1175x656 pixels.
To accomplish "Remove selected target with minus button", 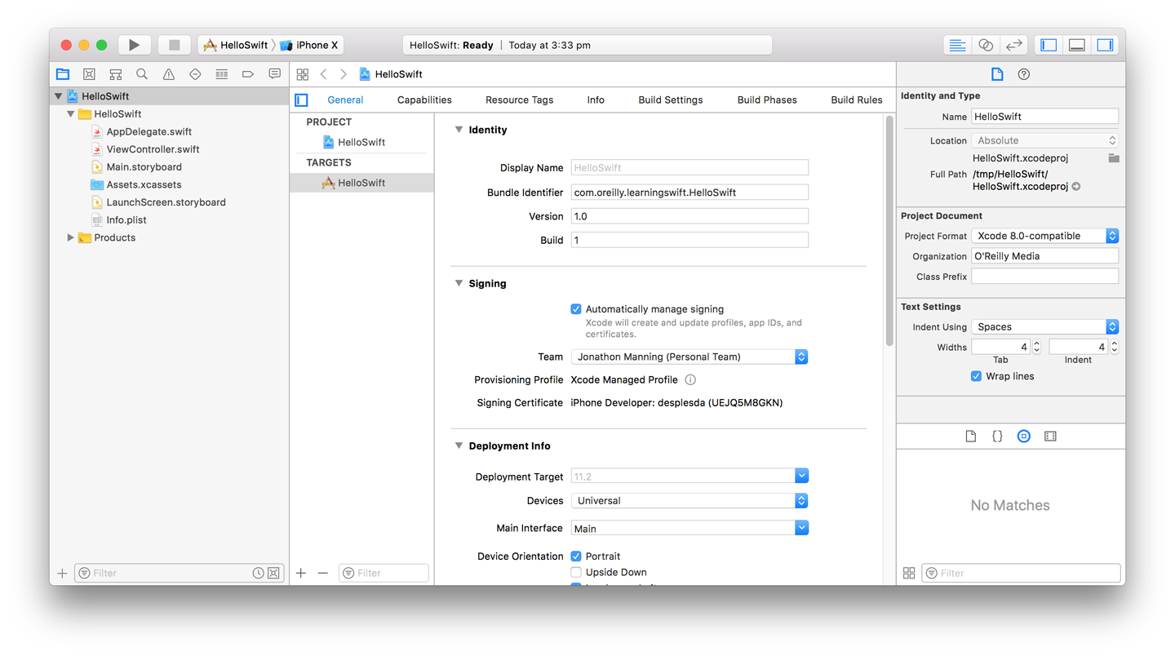I will tap(323, 574).
